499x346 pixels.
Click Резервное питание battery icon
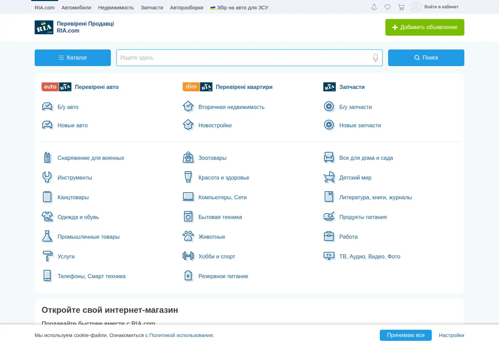189,276
